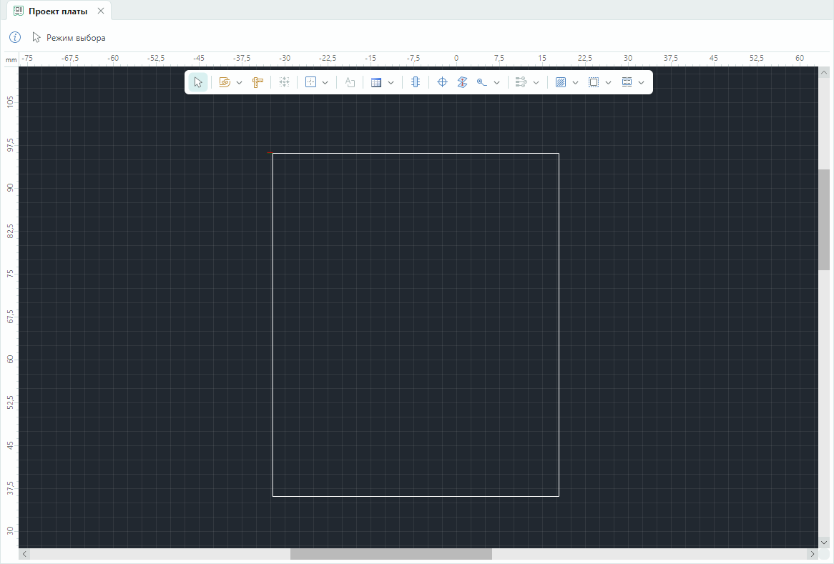Click the dashed panel layout icon
The image size is (834, 564).
coord(627,82)
